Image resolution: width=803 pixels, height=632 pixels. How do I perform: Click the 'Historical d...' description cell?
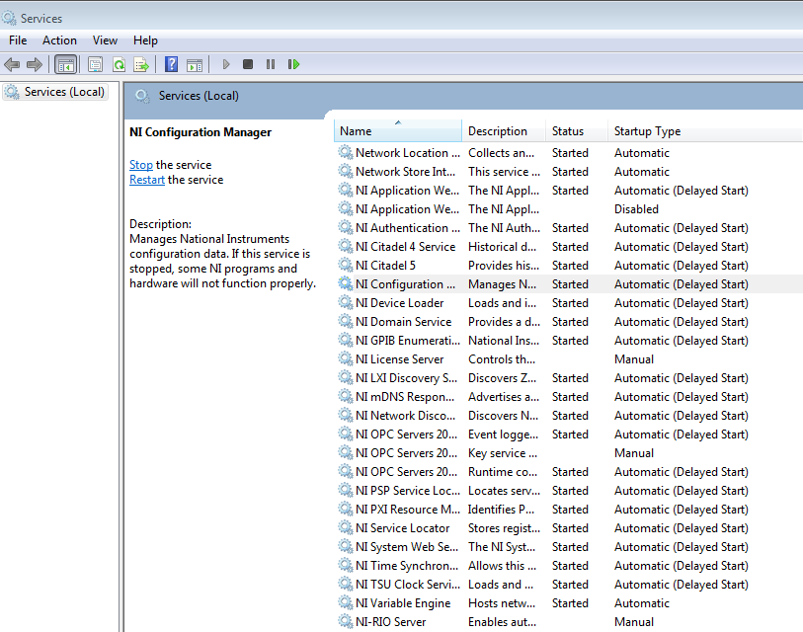[x=503, y=246]
